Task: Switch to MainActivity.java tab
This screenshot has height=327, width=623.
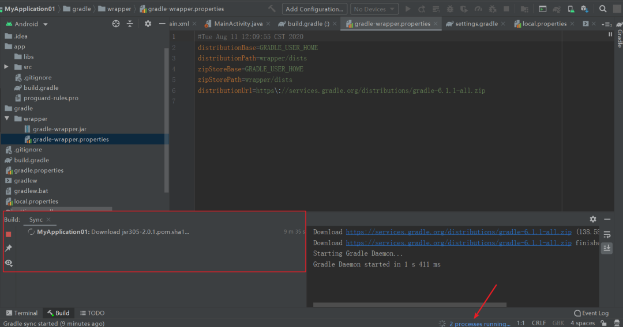Action: click(x=238, y=24)
